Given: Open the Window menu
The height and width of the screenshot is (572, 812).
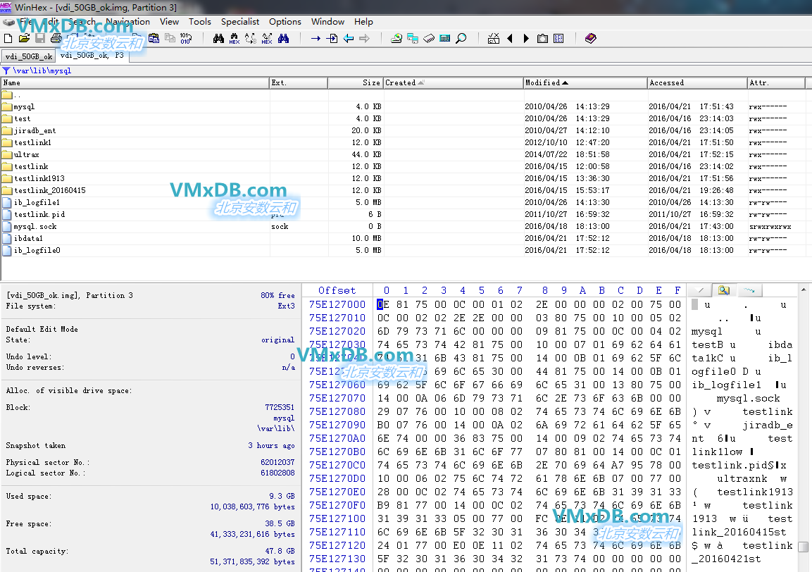Looking at the screenshot, I should point(327,22).
